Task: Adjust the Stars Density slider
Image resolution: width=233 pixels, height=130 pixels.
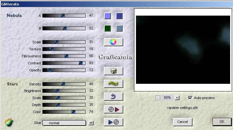Action: pos(64,84)
